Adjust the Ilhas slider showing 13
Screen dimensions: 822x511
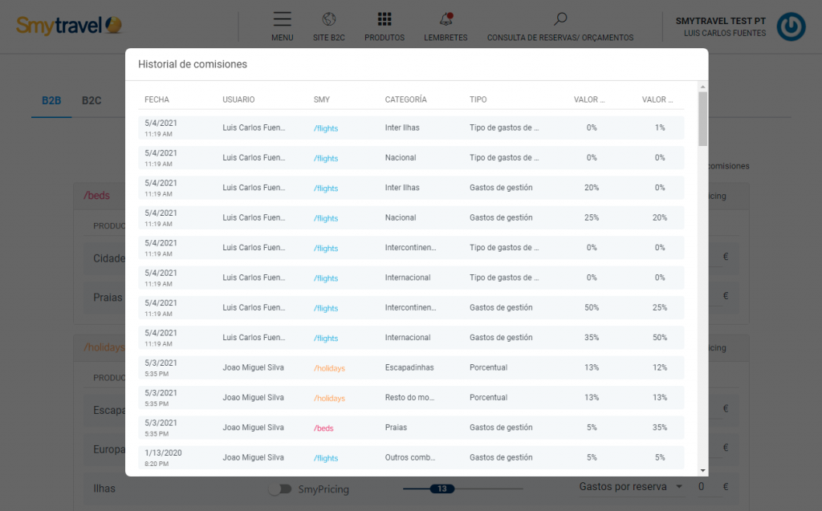(442, 489)
